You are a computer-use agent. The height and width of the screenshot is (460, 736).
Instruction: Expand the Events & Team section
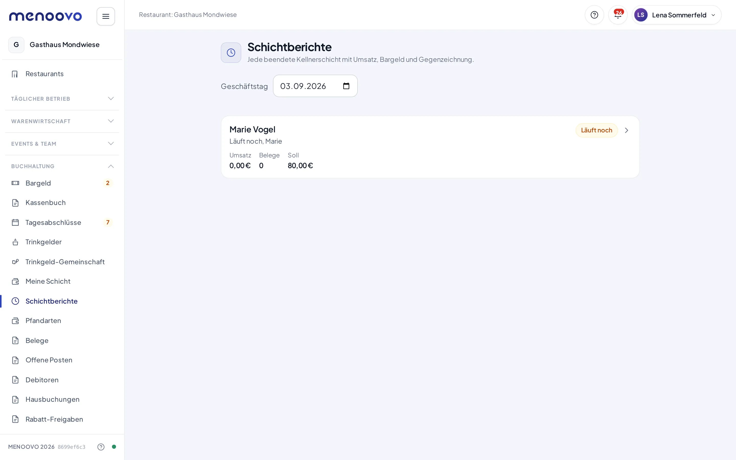(x=62, y=144)
